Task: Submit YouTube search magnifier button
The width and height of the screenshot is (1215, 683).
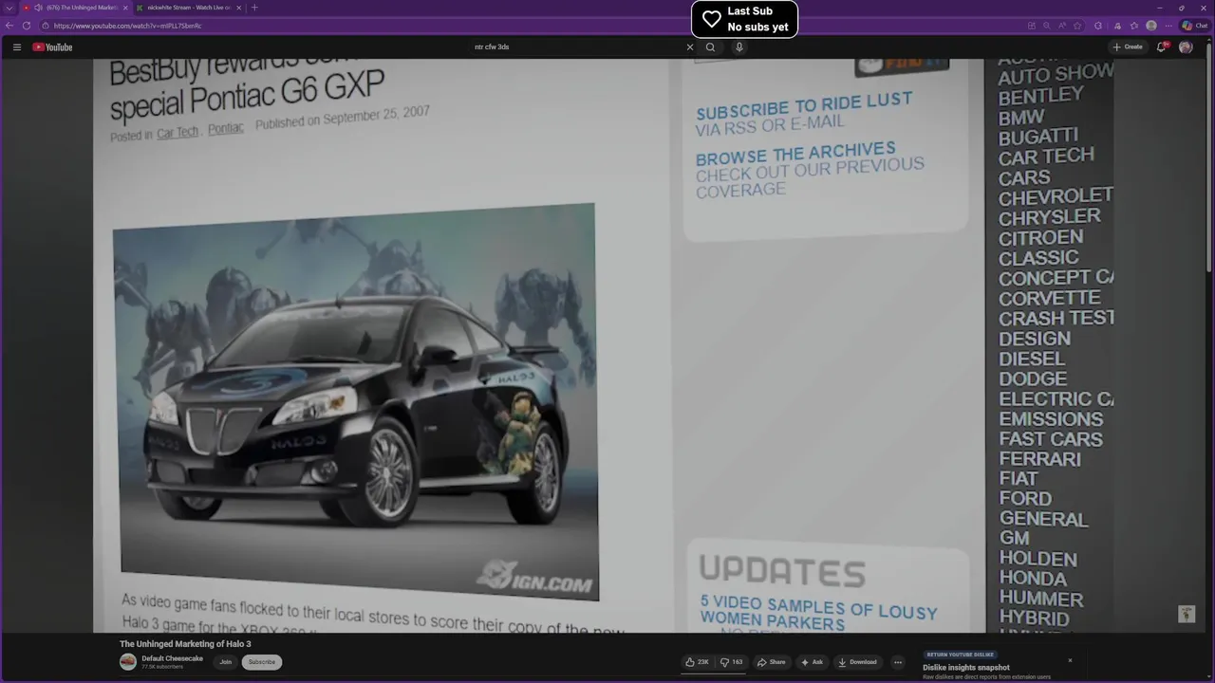Action: (x=710, y=46)
